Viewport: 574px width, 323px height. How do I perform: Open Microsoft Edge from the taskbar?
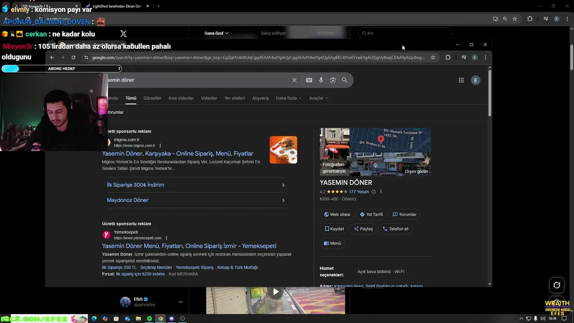point(94,319)
